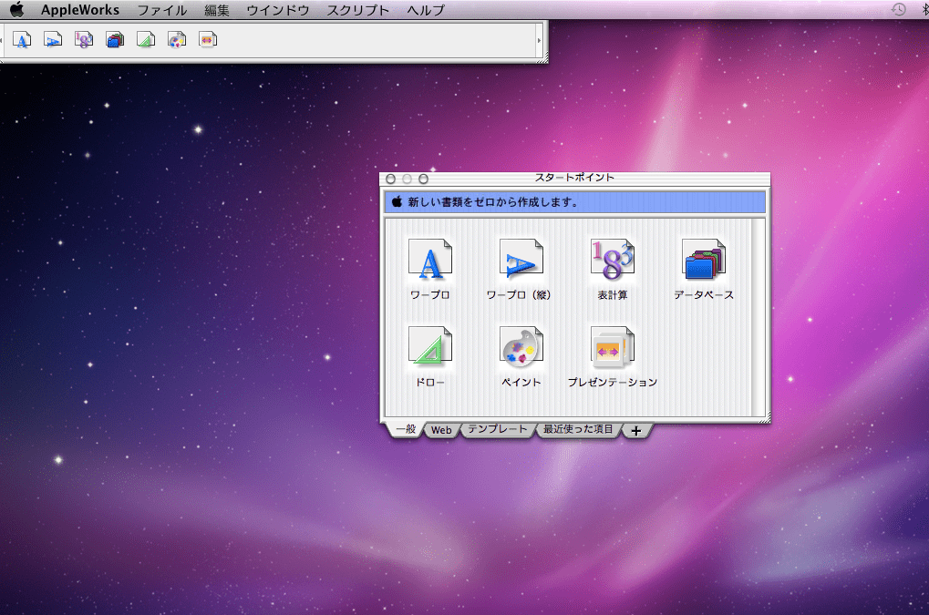Screen dimensions: 929x615
Task: Switch to the 最近使った項目 tab
Action: (x=578, y=430)
